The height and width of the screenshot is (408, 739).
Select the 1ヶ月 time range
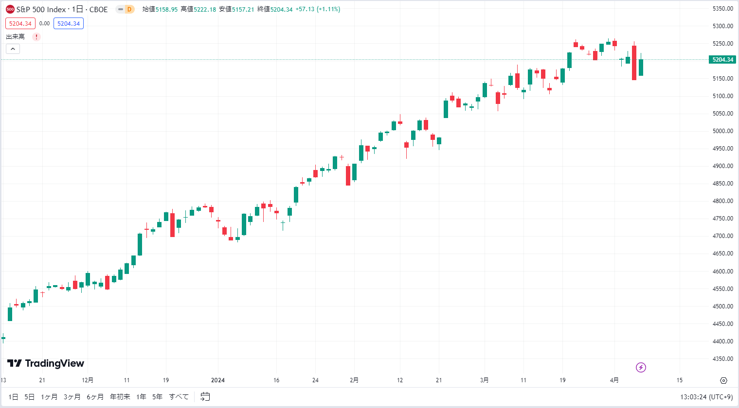(x=49, y=397)
